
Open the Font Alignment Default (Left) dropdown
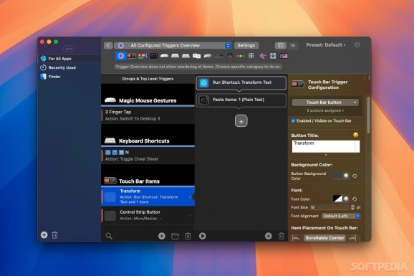point(341,216)
